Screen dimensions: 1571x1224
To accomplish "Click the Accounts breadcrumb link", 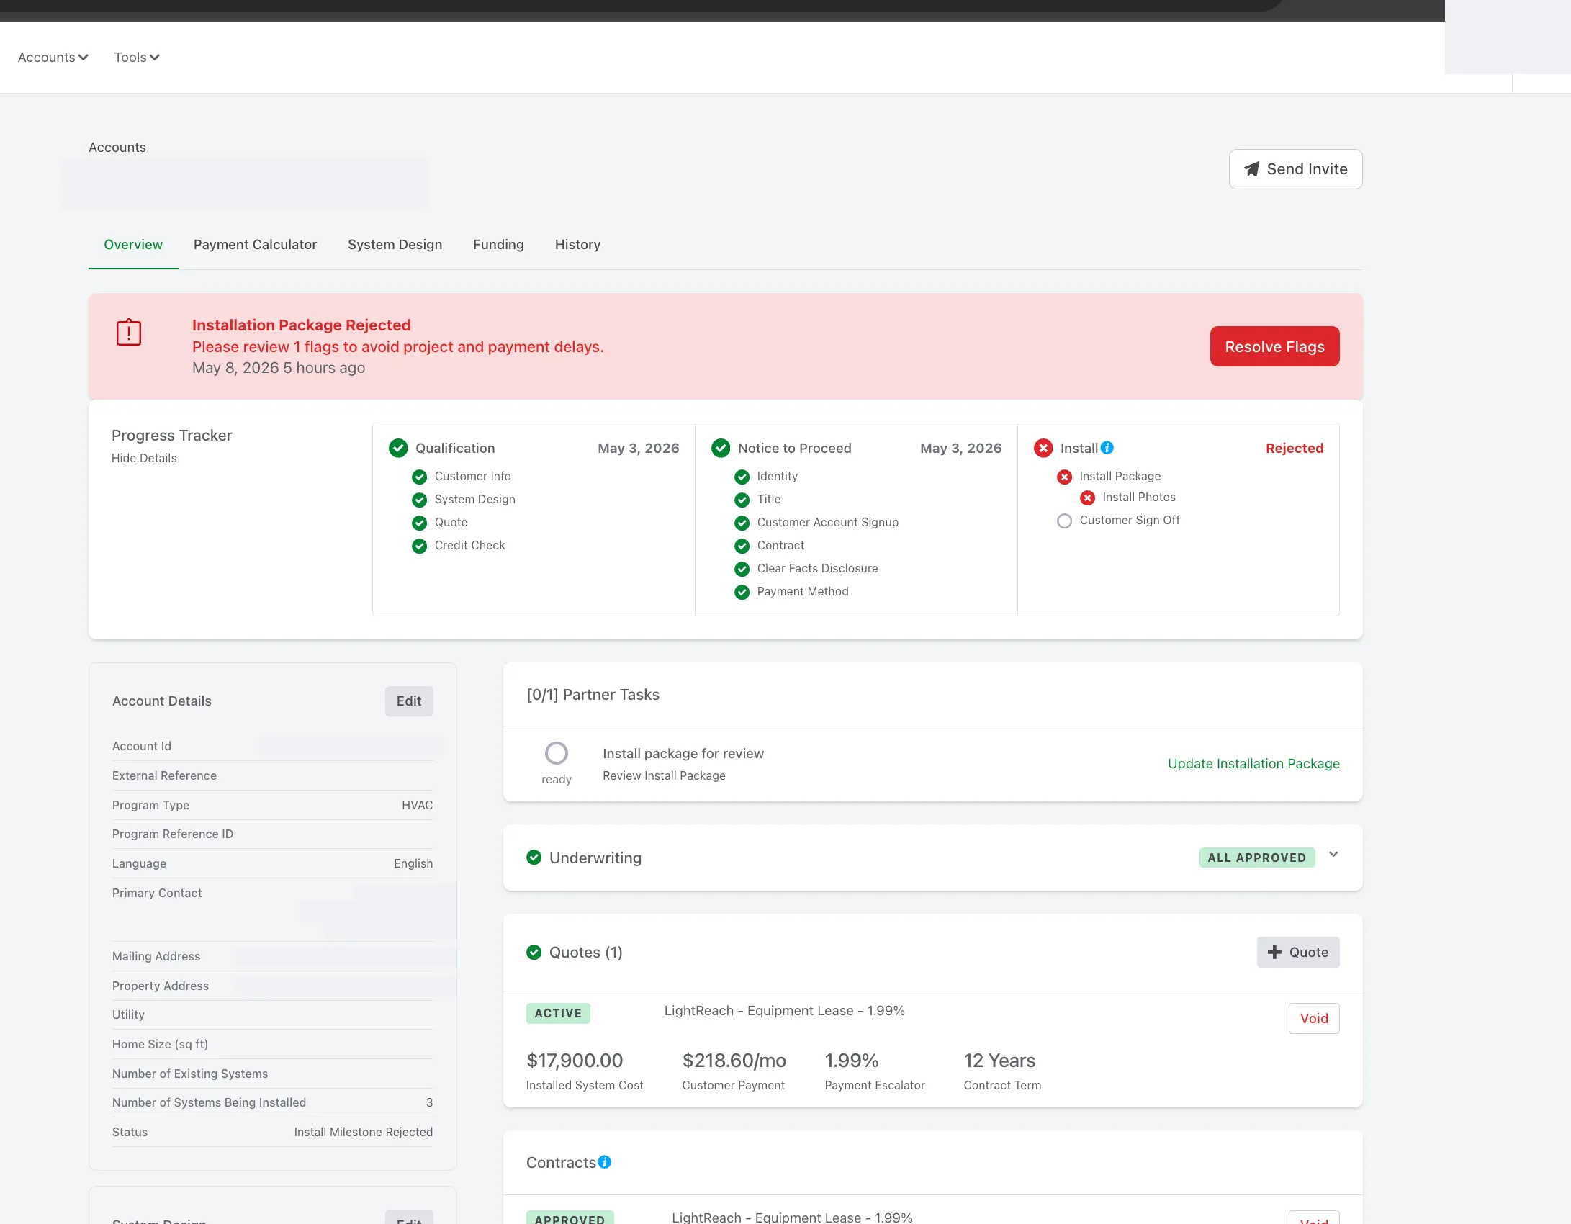I will point(117,147).
